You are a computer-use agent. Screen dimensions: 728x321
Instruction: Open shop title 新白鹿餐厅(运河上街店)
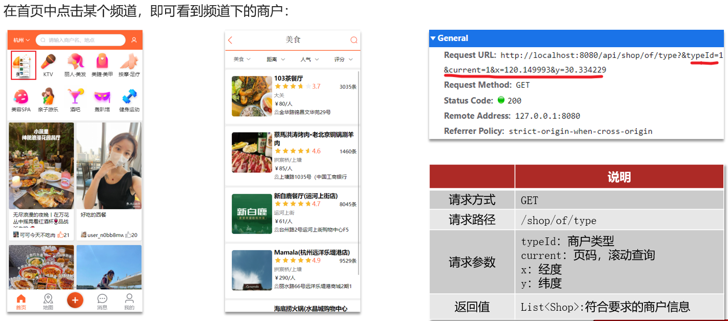click(306, 196)
